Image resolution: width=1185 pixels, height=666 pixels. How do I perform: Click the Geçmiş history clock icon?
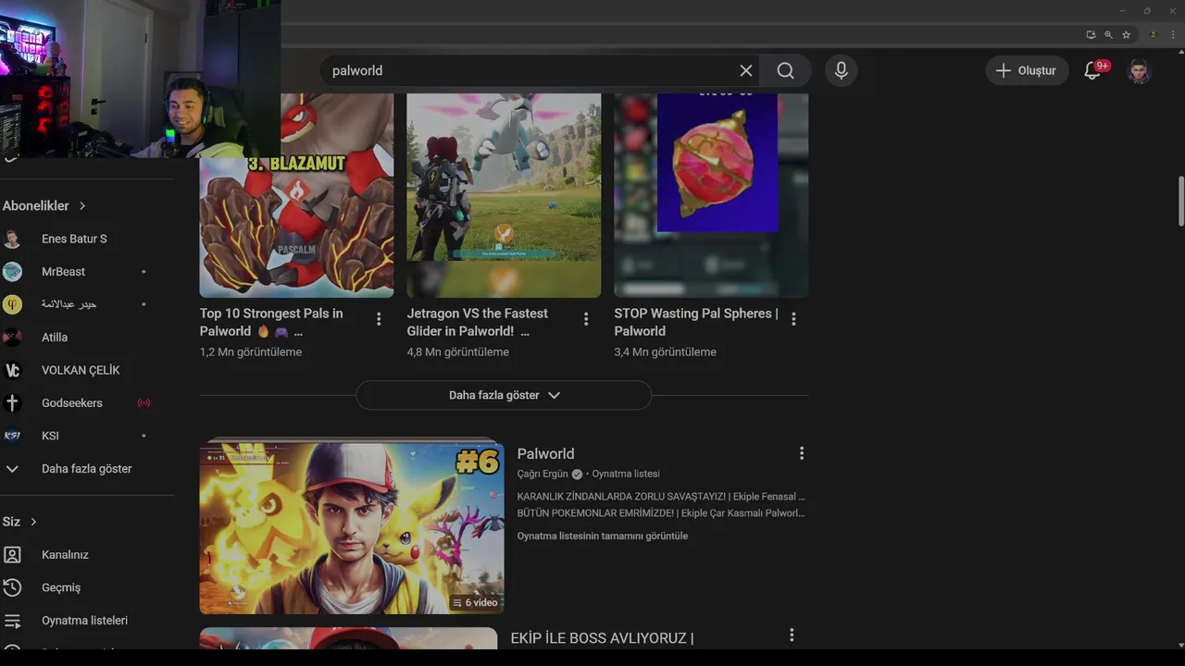pyautogui.click(x=12, y=587)
